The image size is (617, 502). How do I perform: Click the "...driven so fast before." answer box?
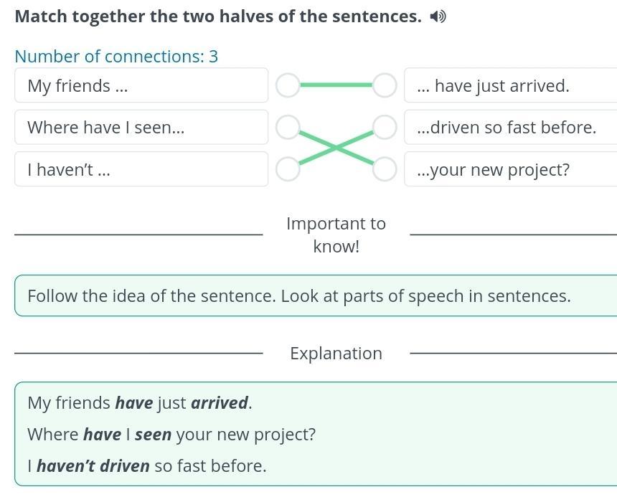coord(510,128)
